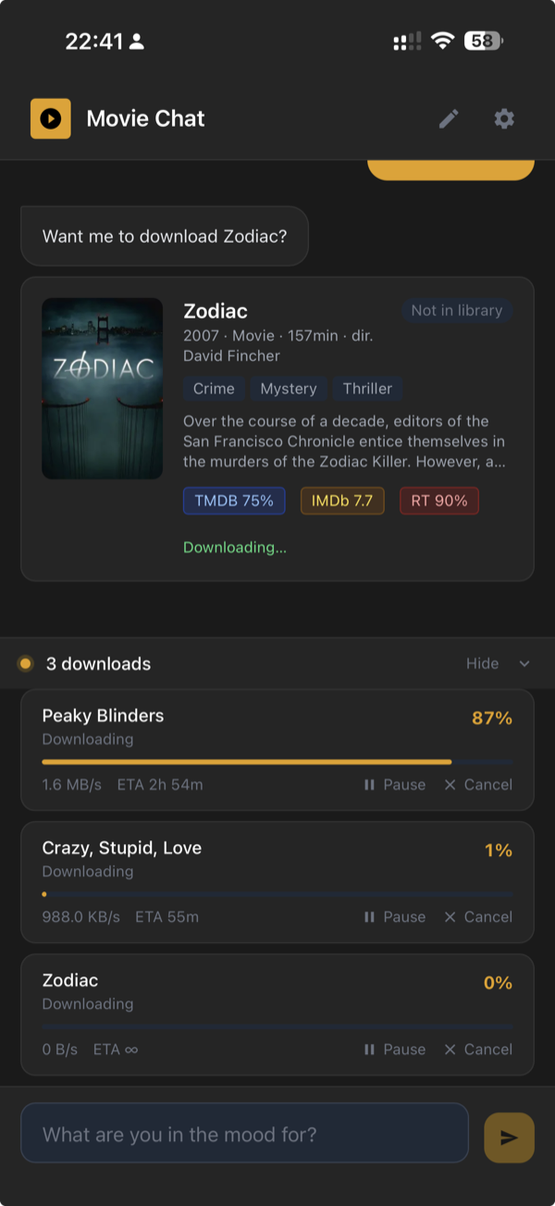Select the Mystery genre tag
This screenshot has width=555, height=1206.
[289, 389]
